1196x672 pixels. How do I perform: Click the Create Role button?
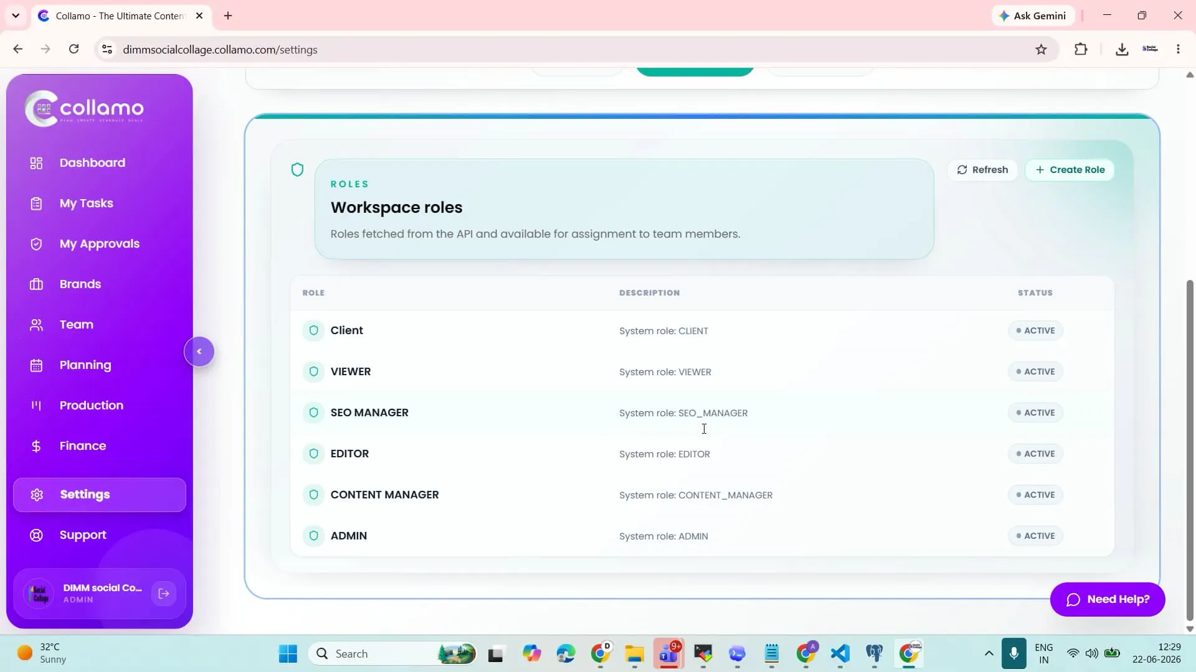click(1070, 170)
